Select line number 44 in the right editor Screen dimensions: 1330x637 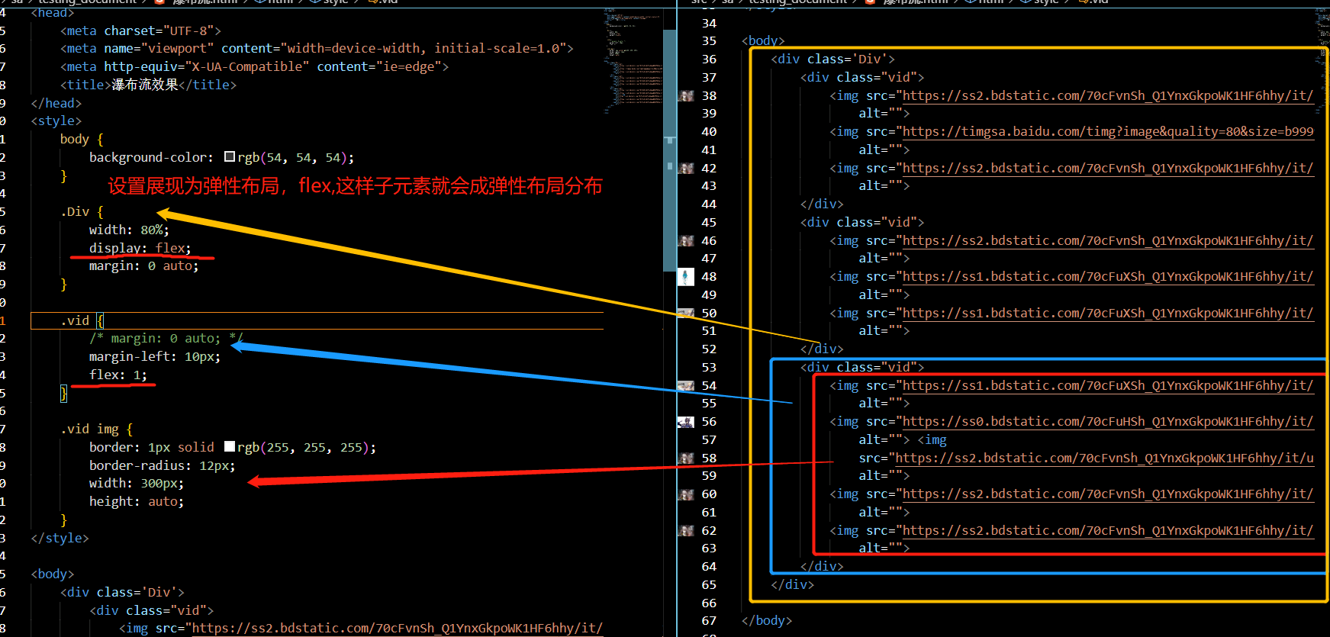coord(709,204)
